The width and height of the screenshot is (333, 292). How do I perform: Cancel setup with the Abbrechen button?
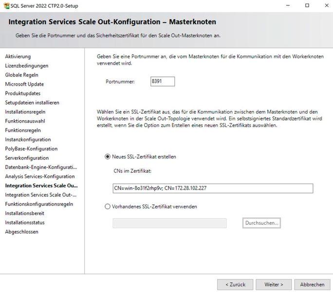coord(312,285)
